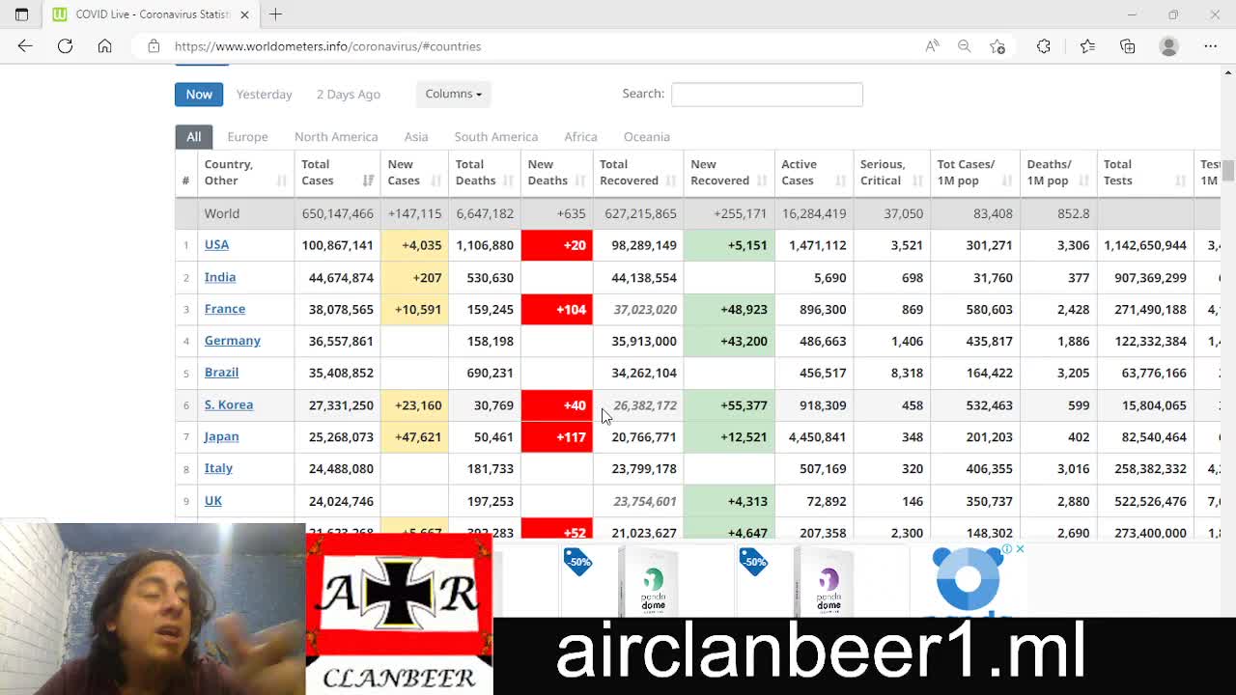This screenshot has width=1236, height=695.
Task: Open the Germany country link
Action: click(233, 341)
